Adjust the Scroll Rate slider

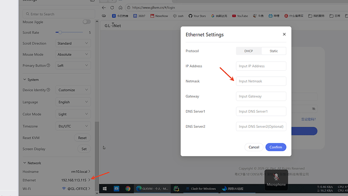[x=69, y=32]
